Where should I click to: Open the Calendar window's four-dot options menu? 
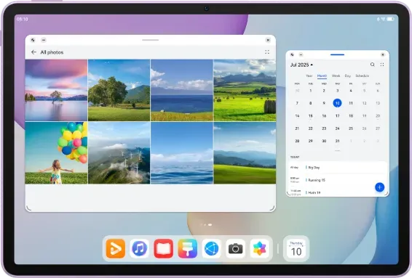pyautogui.click(x=382, y=65)
